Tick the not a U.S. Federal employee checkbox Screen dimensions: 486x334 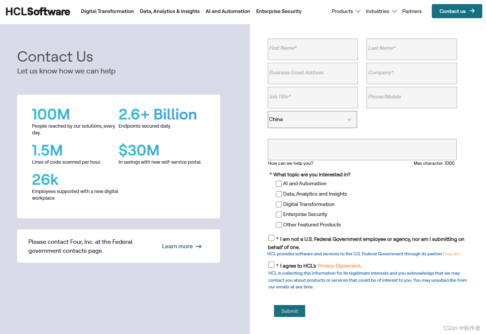point(271,238)
